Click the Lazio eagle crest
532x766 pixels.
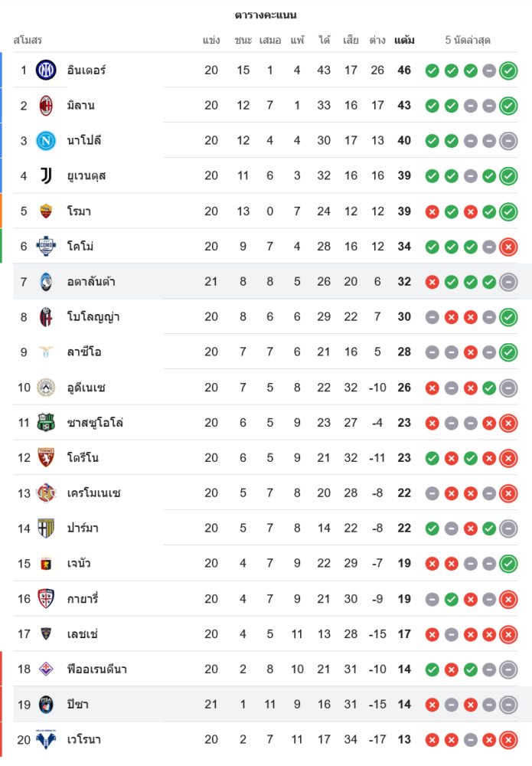pos(46,352)
